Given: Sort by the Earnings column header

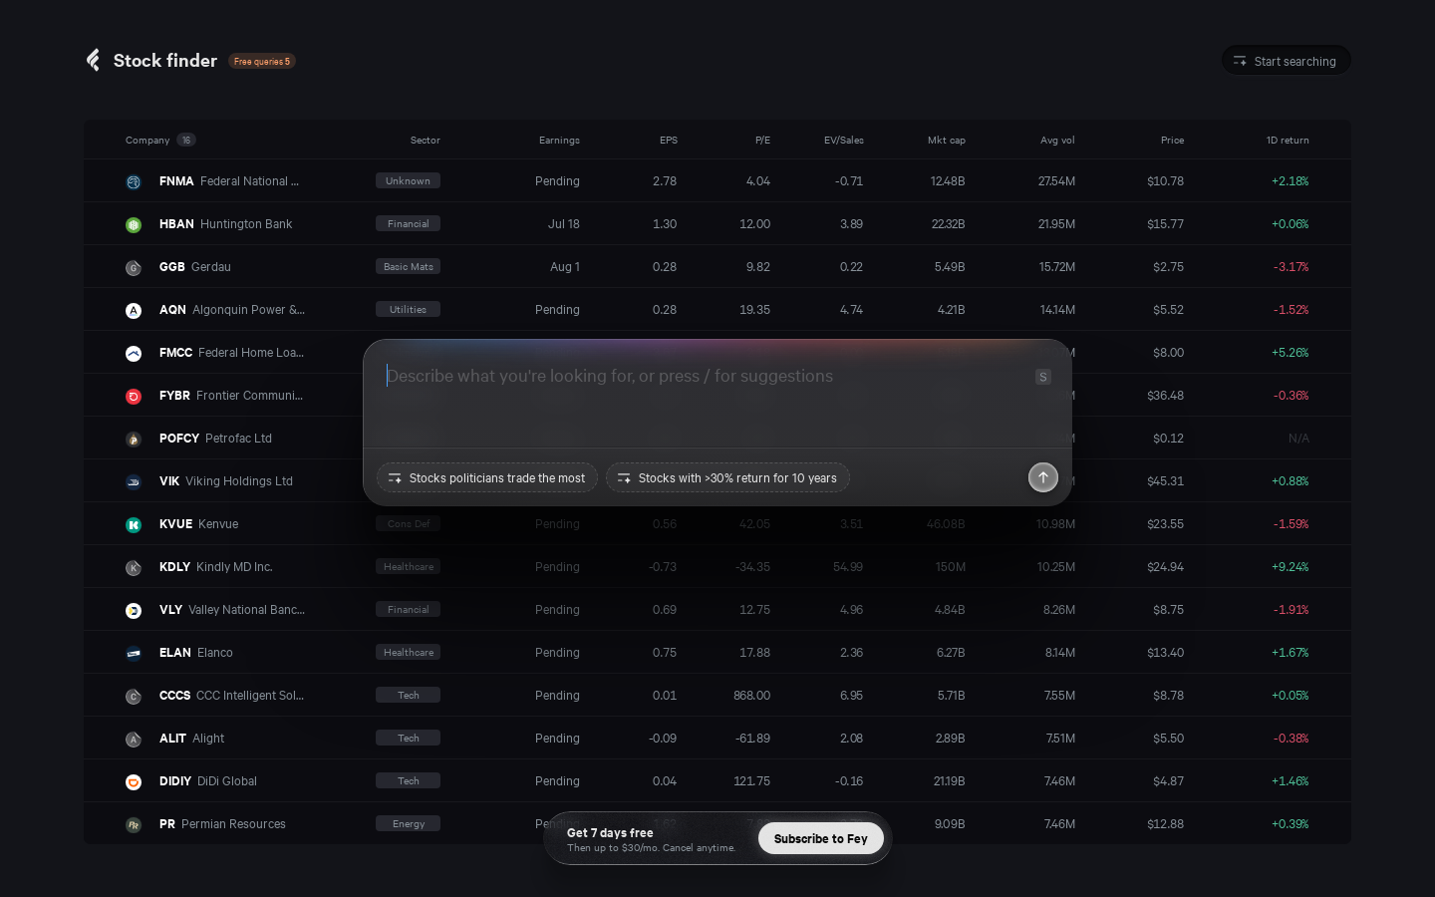Looking at the screenshot, I should pos(559,141).
